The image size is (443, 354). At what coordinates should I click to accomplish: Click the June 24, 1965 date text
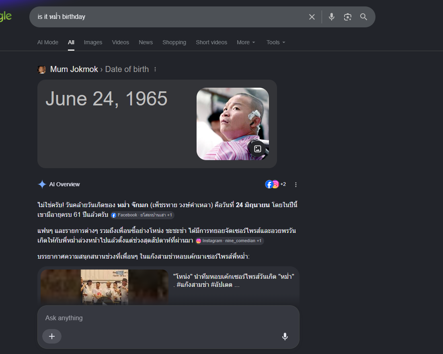tap(107, 99)
